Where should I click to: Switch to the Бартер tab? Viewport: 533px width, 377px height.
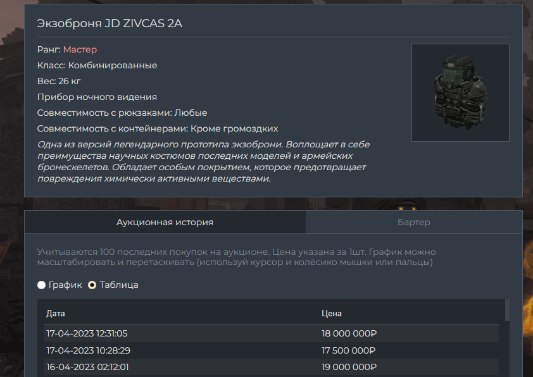(414, 222)
